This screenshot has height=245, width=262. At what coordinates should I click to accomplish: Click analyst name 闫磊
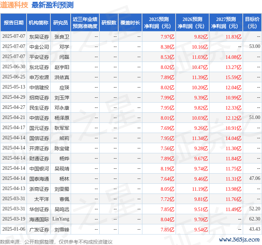[x=64, y=57]
